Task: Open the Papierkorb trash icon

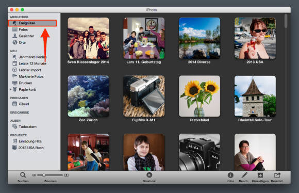Action: pos(14,89)
